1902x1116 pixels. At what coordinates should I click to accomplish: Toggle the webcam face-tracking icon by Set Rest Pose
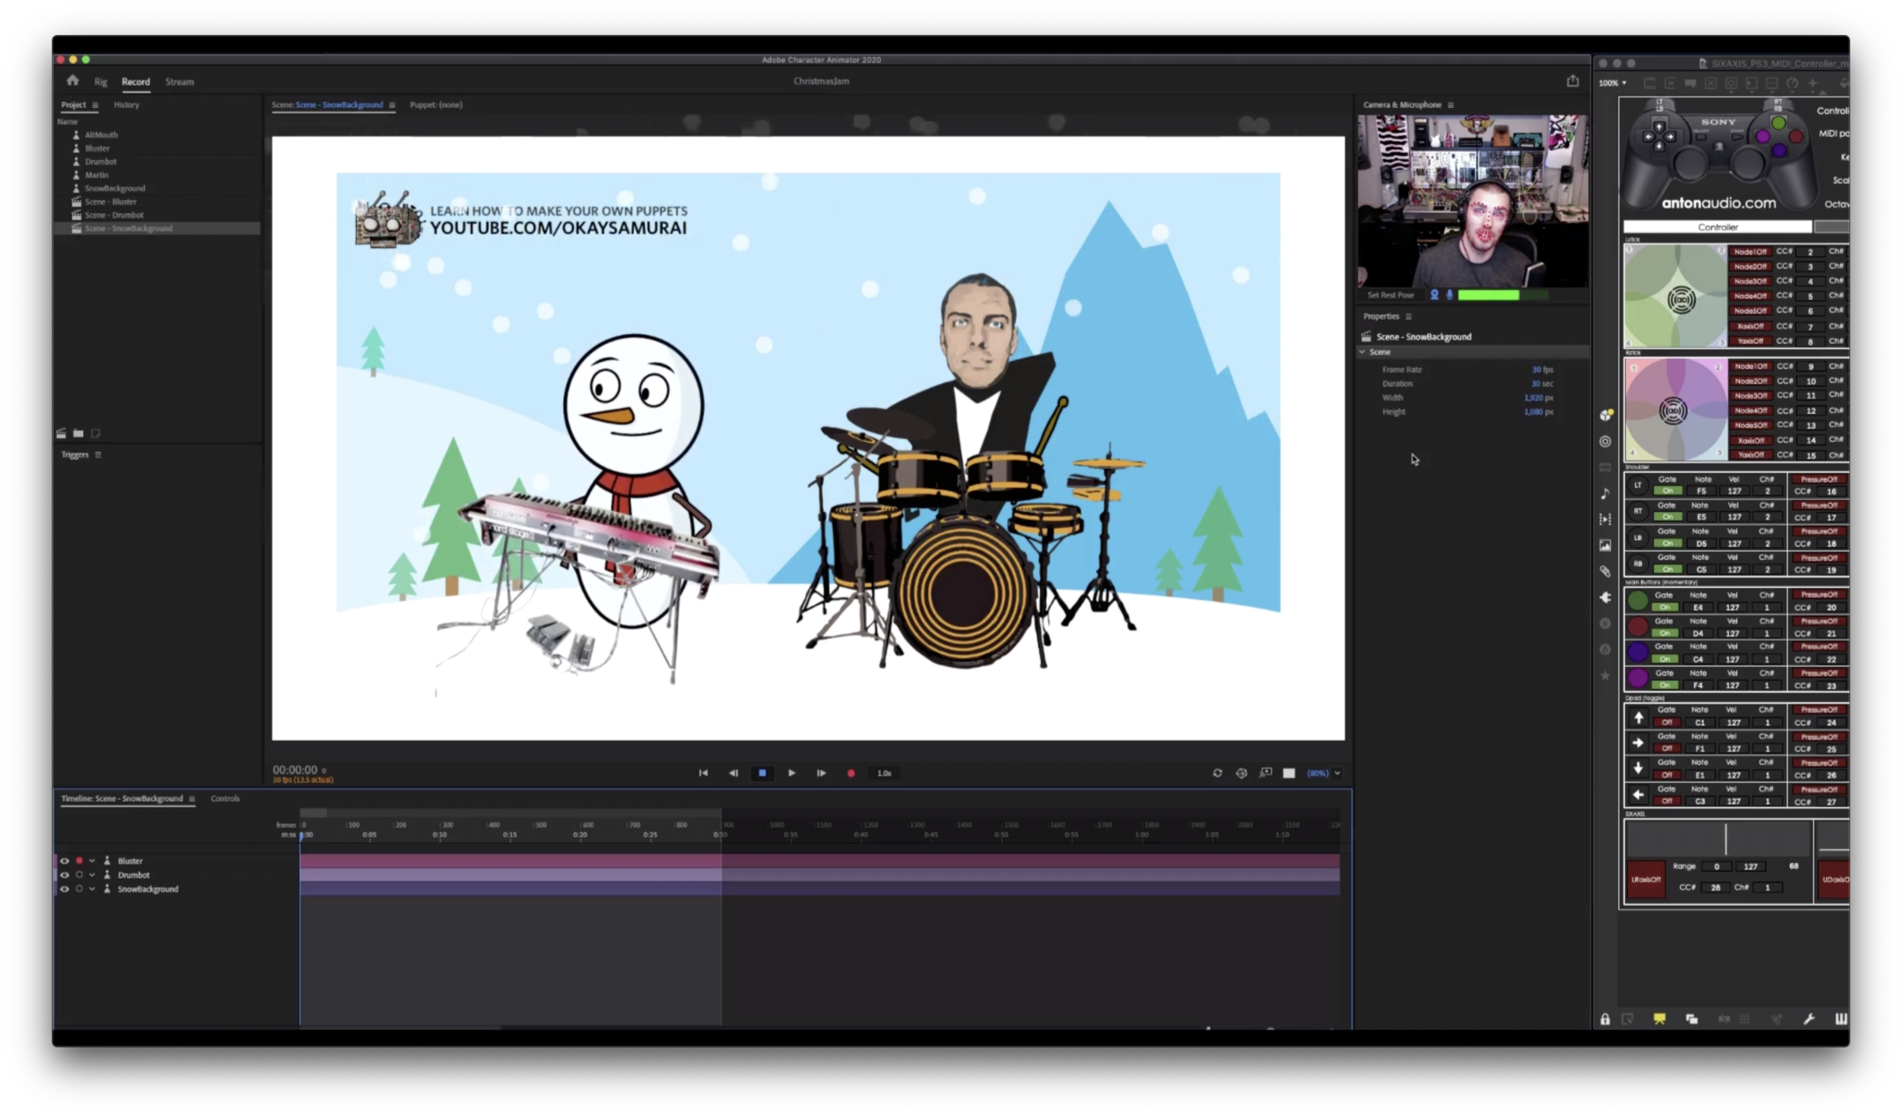(x=1434, y=295)
